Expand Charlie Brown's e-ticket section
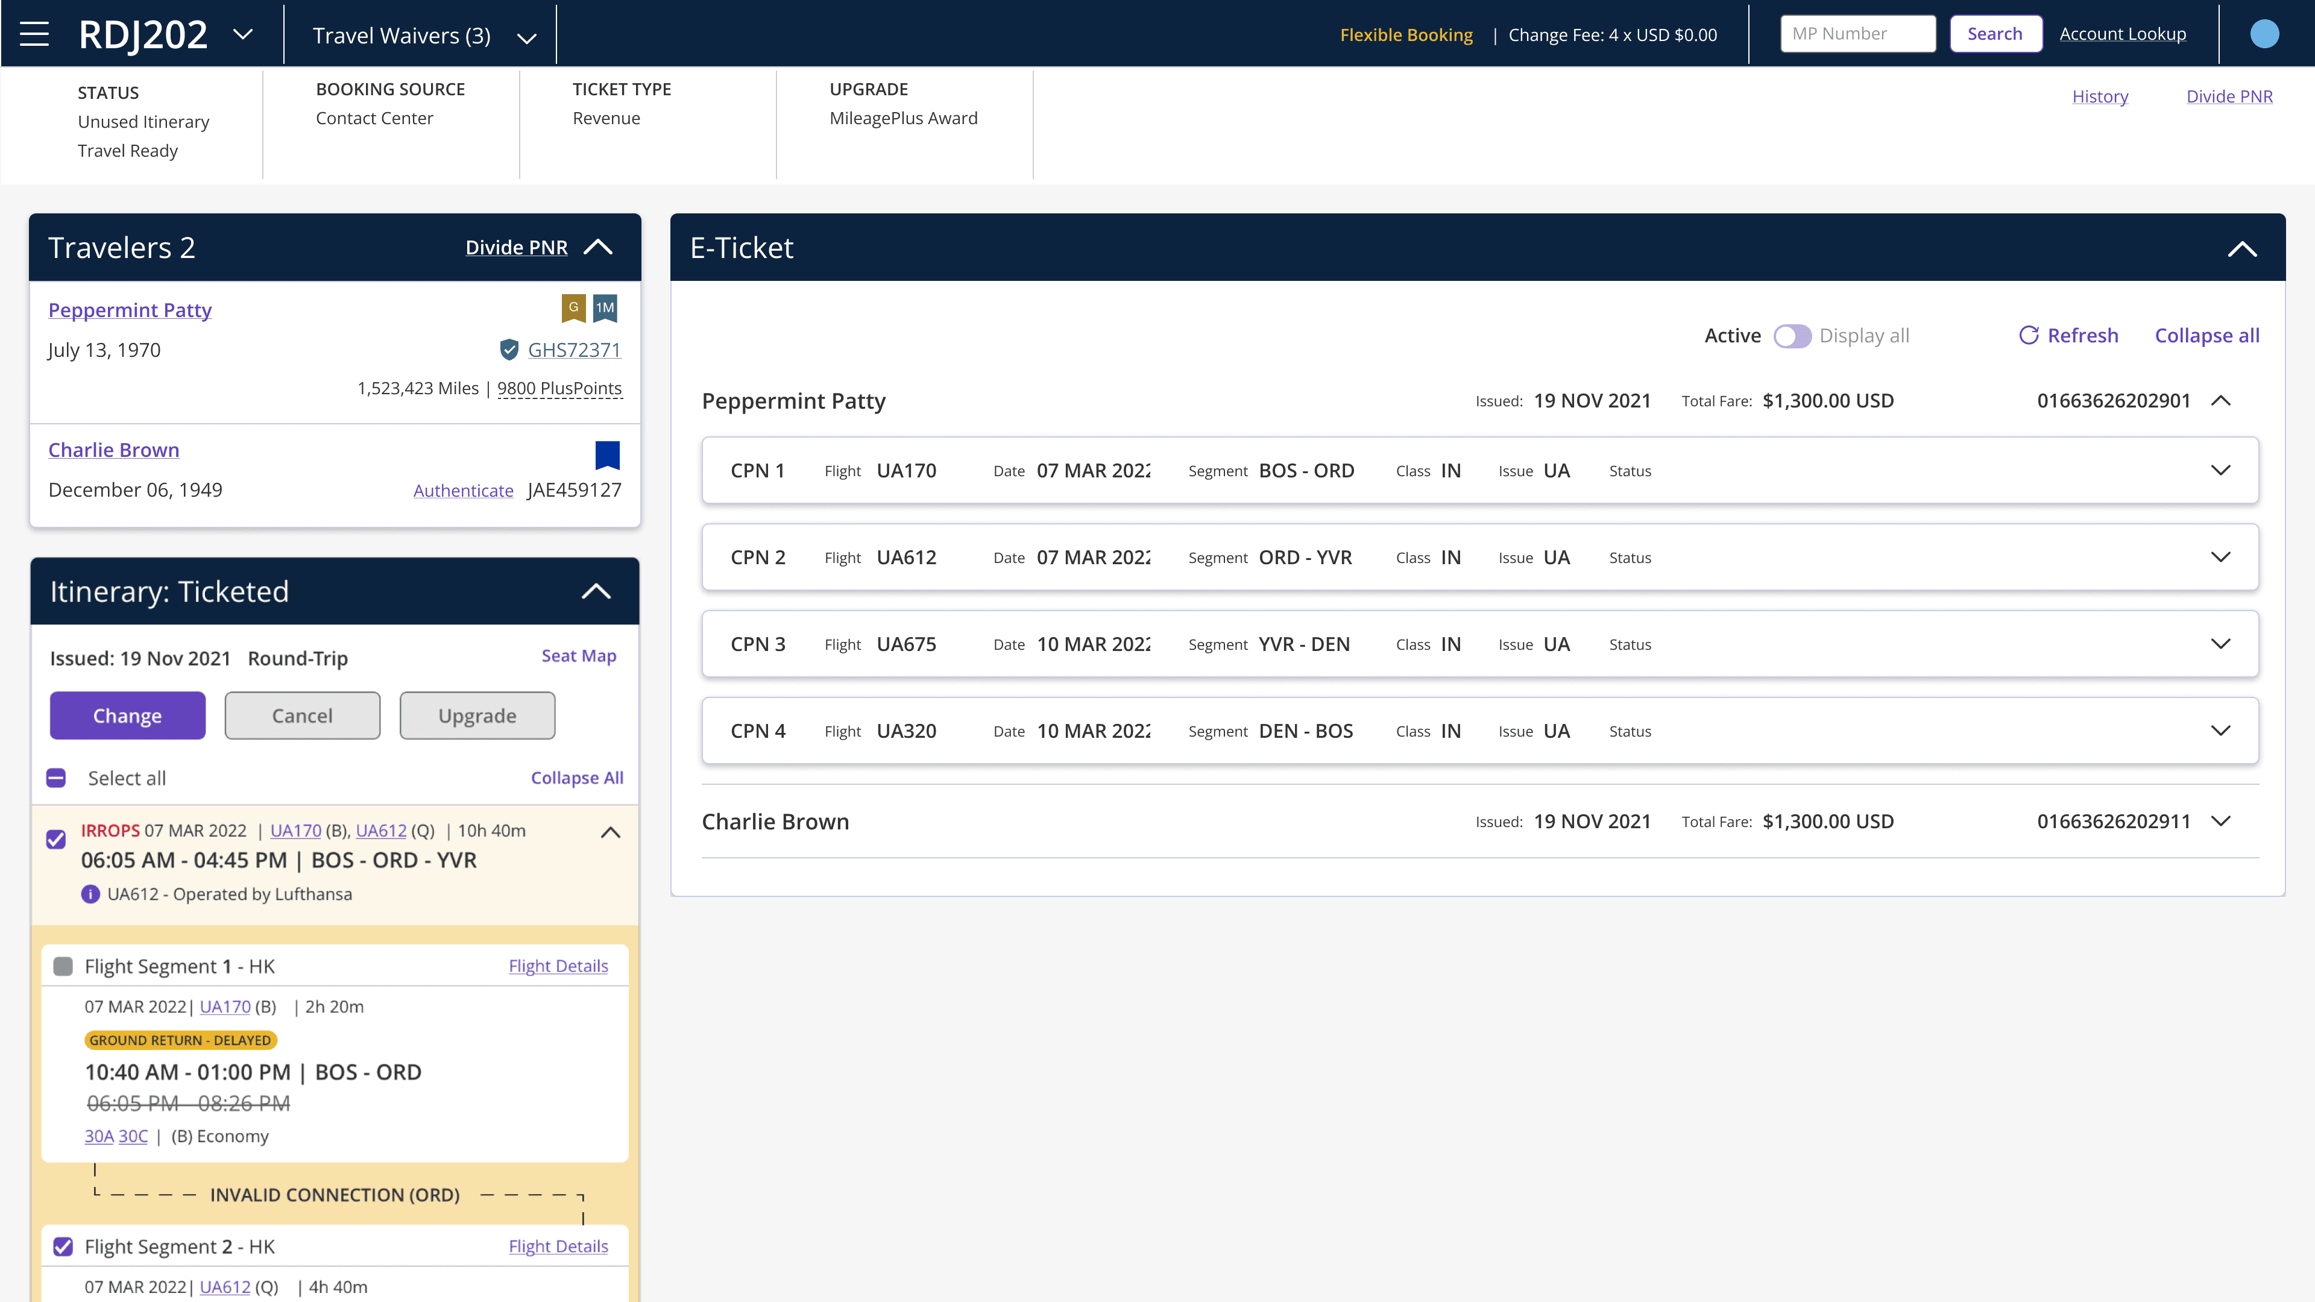2315x1302 pixels. pyautogui.click(x=2220, y=821)
